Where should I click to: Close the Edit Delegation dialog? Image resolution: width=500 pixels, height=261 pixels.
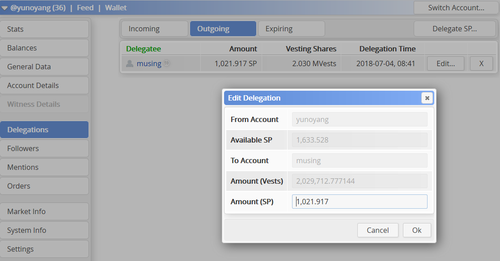pyautogui.click(x=427, y=98)
